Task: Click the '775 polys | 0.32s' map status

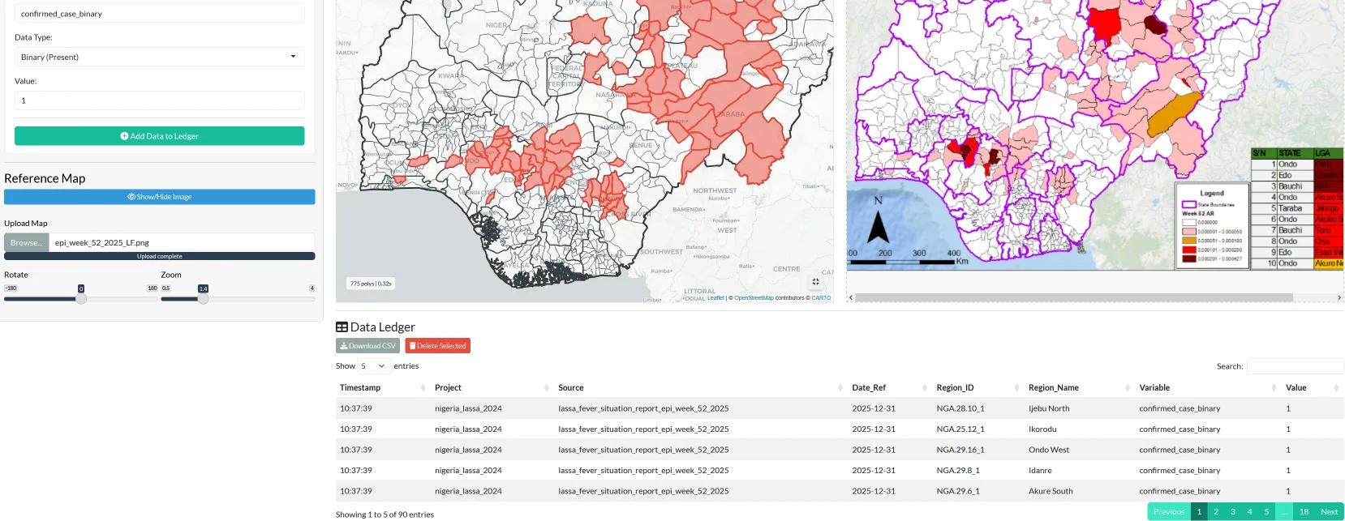Action: point(371,284)
